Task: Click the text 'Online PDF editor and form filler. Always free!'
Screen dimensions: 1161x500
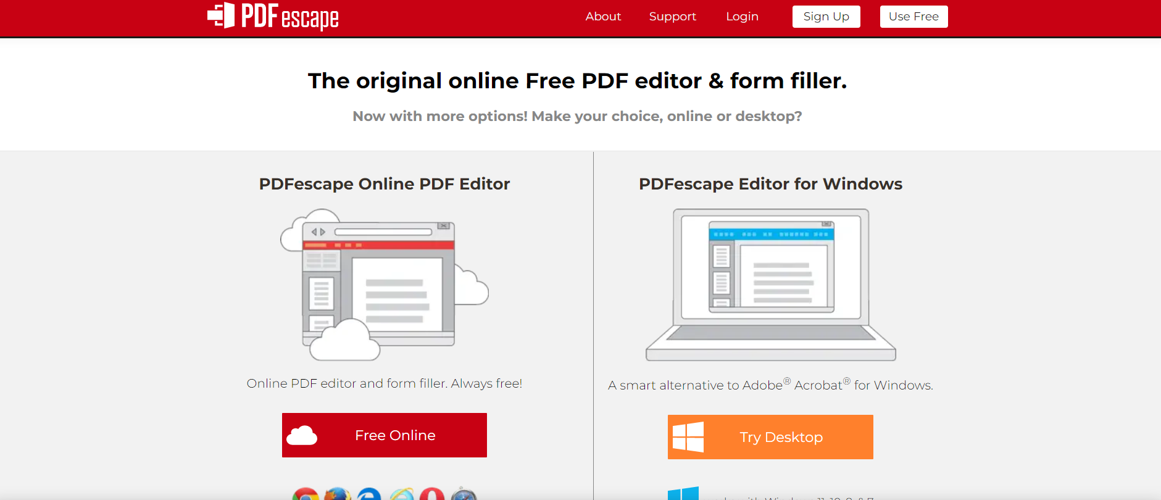Action: [x=385, y=383]
